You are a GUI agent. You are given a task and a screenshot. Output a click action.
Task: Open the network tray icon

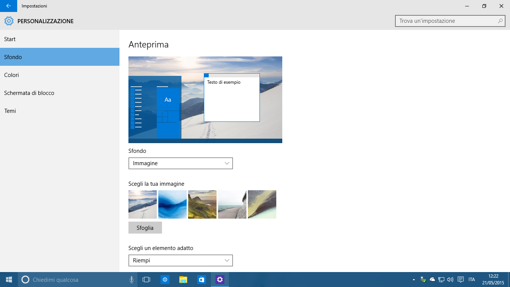pyautogui.click(x=441, y=280)
